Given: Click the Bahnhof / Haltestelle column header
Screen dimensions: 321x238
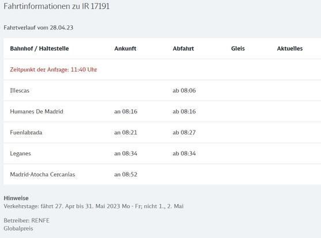Looking at the screenshot, I should pos(39,49).
